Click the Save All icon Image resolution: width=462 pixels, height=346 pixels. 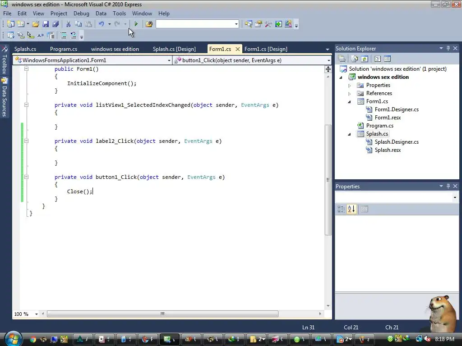(55, 24)
